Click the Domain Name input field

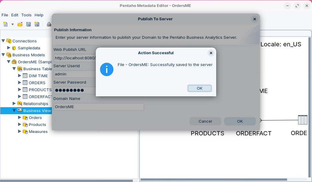click(99, 107)
